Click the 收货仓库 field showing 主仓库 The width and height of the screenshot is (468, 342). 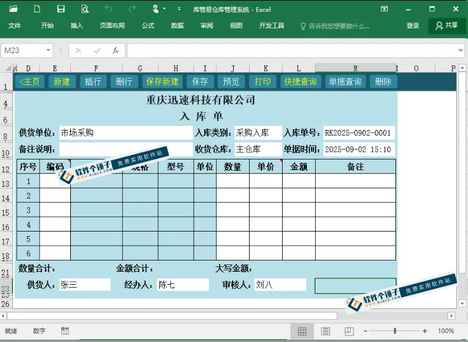click(x=258, y=149)
